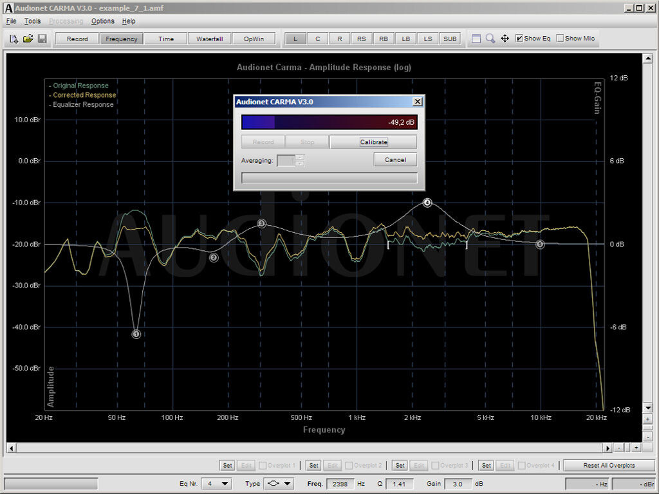
Task: Select equalizer node 2 on the graph
Action: coord(214,257)
